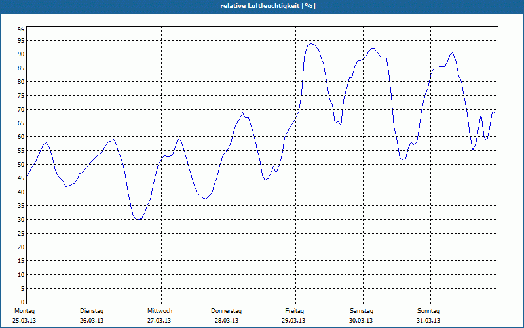Click the y-axis value 80
This screenshot has width=524, height=328.
pos(21,81)
